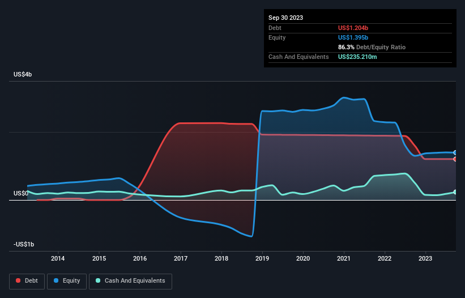Click the 2022 x-axis label
The image size is (465, 298).
385,258
